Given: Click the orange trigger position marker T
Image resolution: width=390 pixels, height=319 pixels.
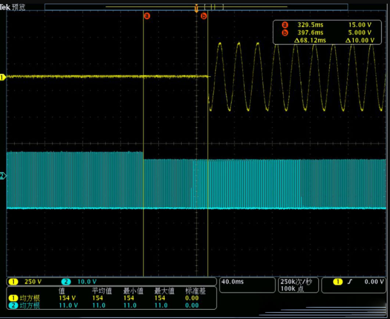Looking at the screenshot, I should 196,9.
